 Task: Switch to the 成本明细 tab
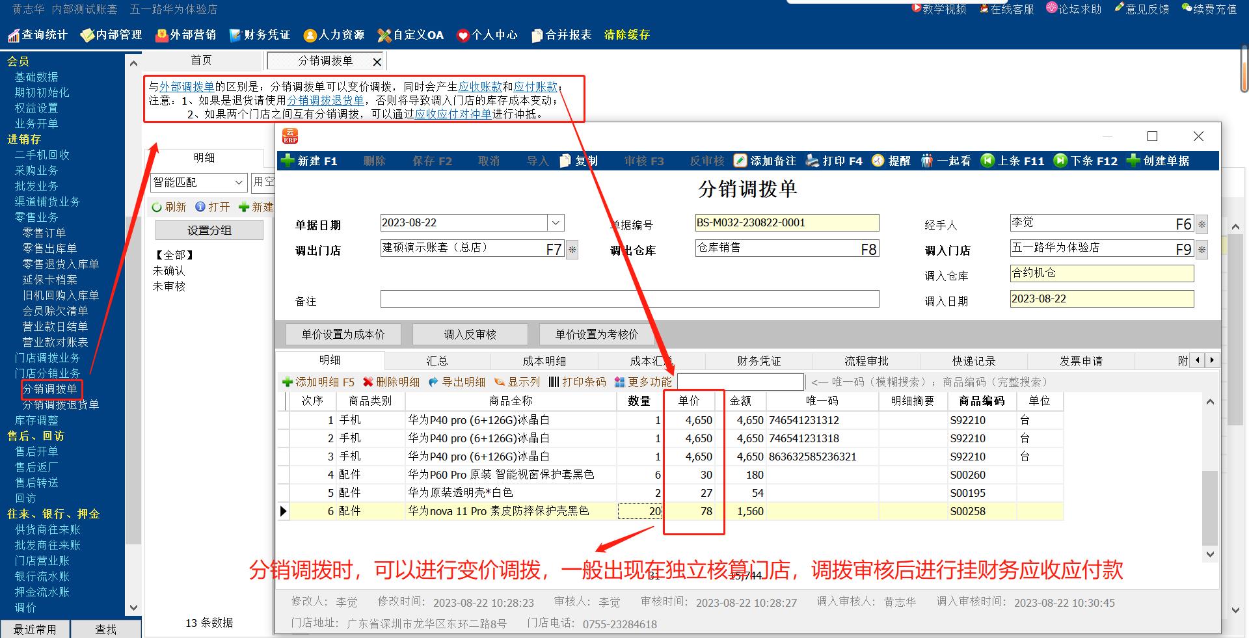[544, 361]
